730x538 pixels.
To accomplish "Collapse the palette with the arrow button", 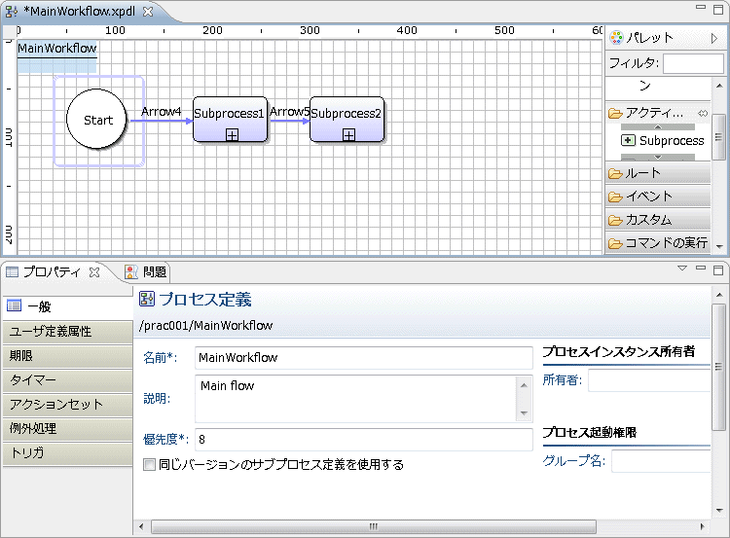I will (x=714, y=38).
